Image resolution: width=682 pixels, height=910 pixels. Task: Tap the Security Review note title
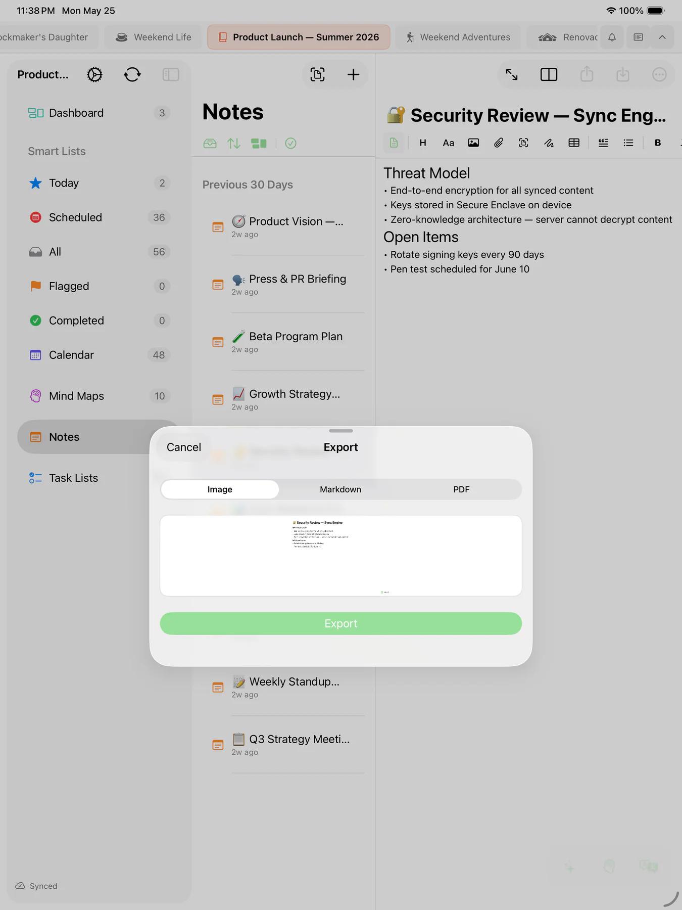point(526,115)
